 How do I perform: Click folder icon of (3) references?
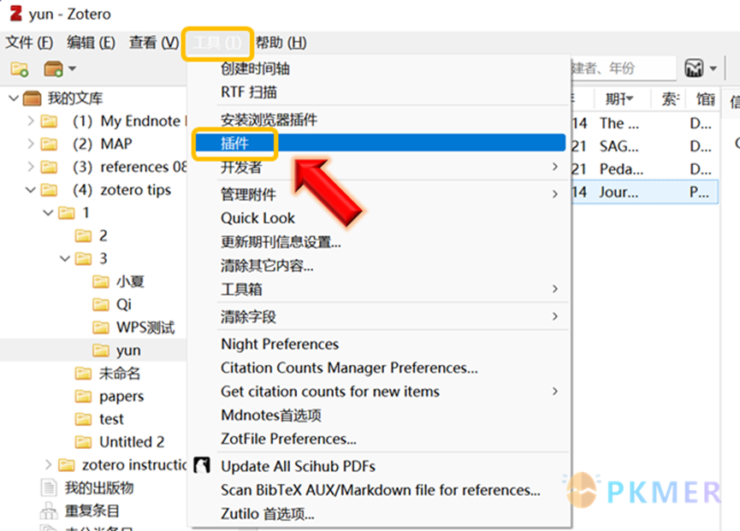(x=49, y=167)
